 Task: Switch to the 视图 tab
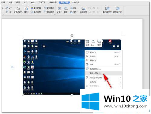pyautogui.click(x=18, y=2)
